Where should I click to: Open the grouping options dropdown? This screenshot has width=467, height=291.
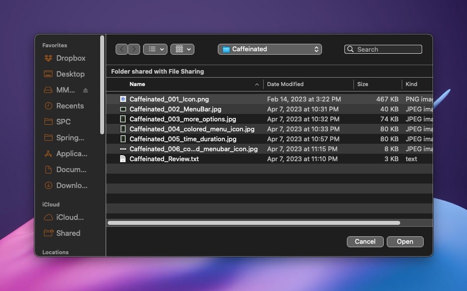[x=182, y=49]
